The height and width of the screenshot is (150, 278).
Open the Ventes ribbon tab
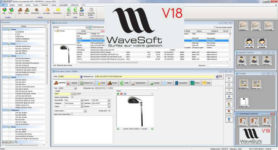(36, 5)
